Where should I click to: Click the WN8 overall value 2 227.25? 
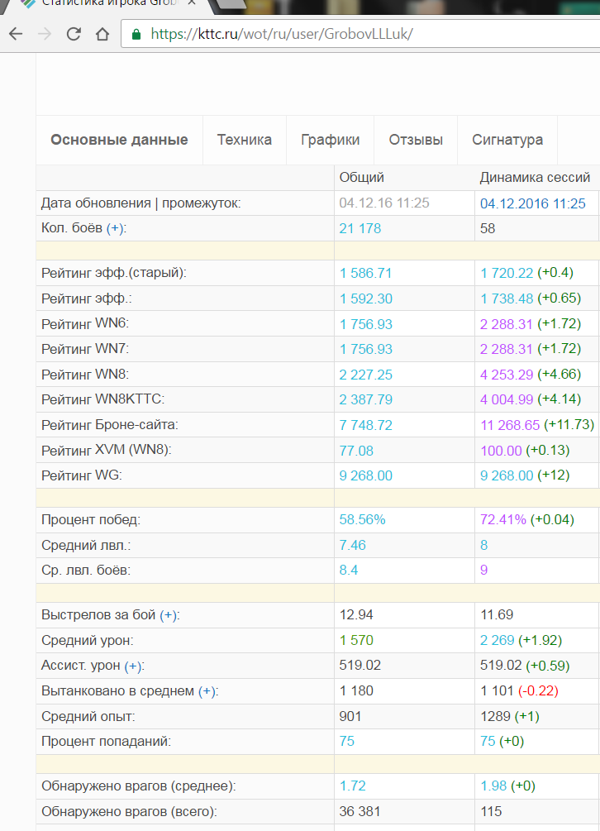[x=366, y=375]
